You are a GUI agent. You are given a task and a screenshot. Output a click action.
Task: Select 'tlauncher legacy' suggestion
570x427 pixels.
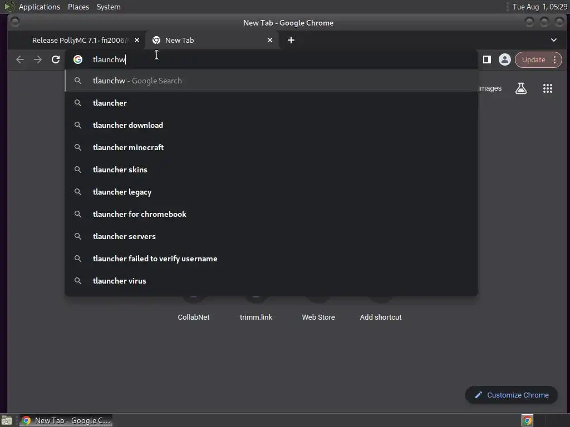(x=271, y=192)
